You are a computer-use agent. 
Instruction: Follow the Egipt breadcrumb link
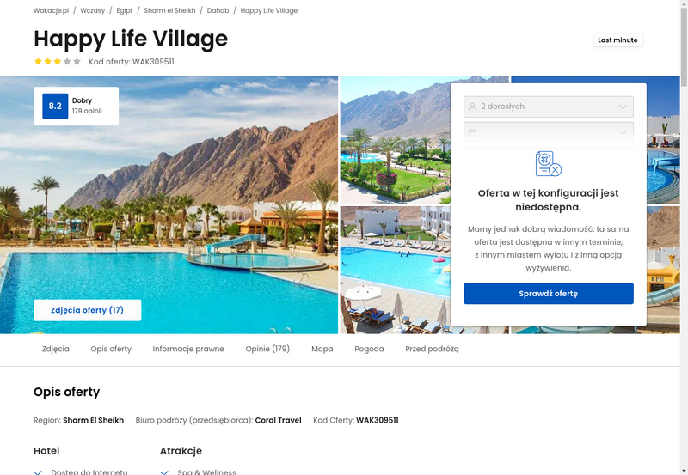pos(124,10)
